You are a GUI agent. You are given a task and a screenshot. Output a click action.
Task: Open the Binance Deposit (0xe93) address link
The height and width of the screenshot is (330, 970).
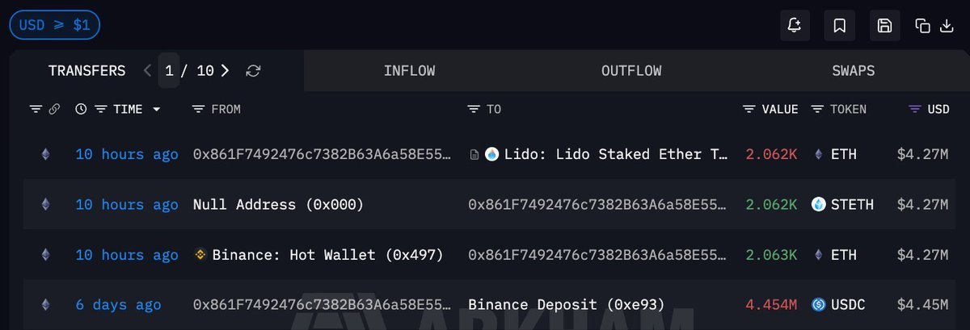pyautogui.click(x=566, y=305)
